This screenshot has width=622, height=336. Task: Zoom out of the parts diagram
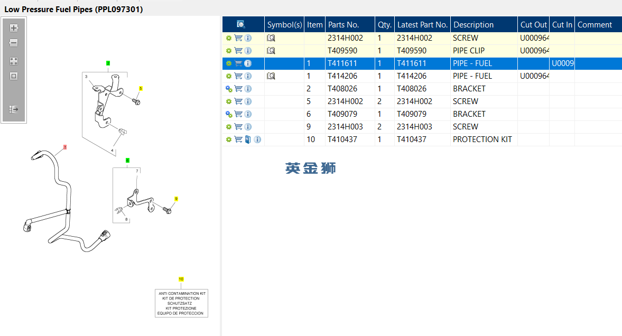point(14,43)
